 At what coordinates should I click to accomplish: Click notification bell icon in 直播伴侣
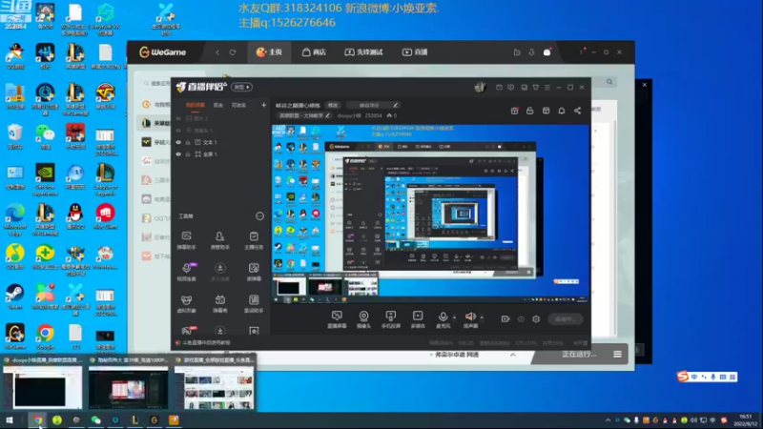[x=562, y=111]
